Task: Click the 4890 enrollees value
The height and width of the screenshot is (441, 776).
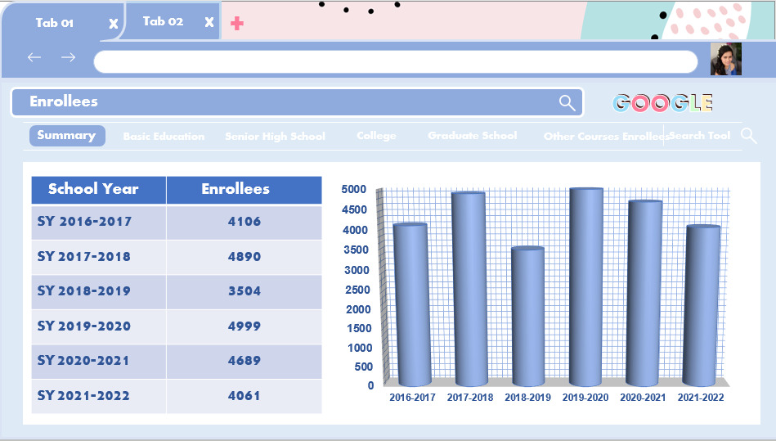Action: 244,257
